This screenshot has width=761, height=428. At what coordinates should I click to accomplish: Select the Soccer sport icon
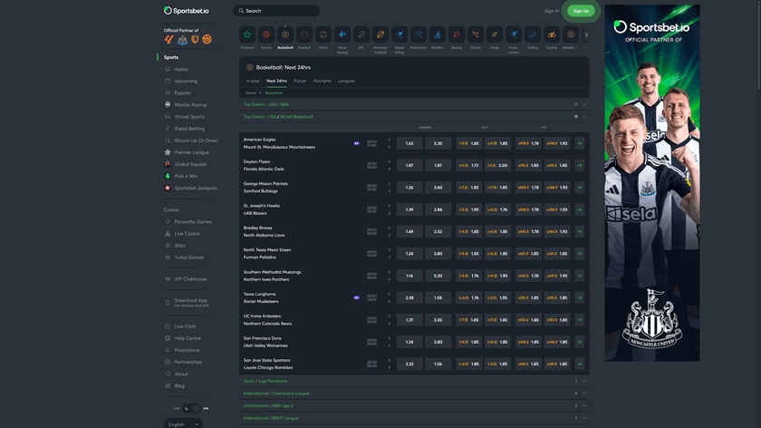pos(266,34)
